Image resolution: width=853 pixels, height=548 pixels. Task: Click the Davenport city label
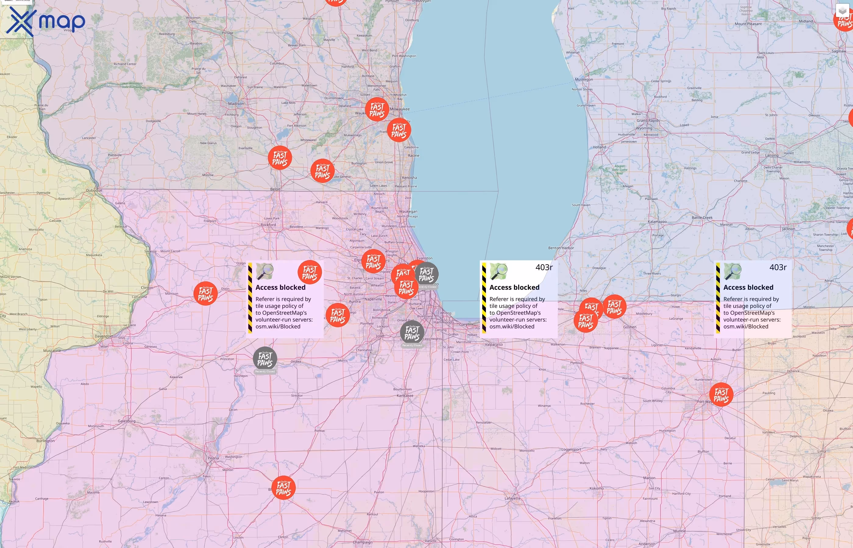coord(104,336)
